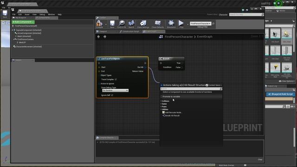Open the Play options dropdown arrow
297x167 pixels.
click(187, 24)
